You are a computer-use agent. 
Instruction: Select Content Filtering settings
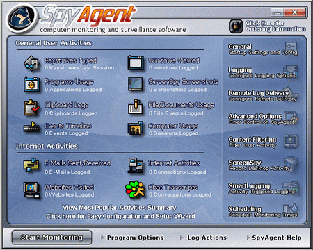tap(263, 142)
